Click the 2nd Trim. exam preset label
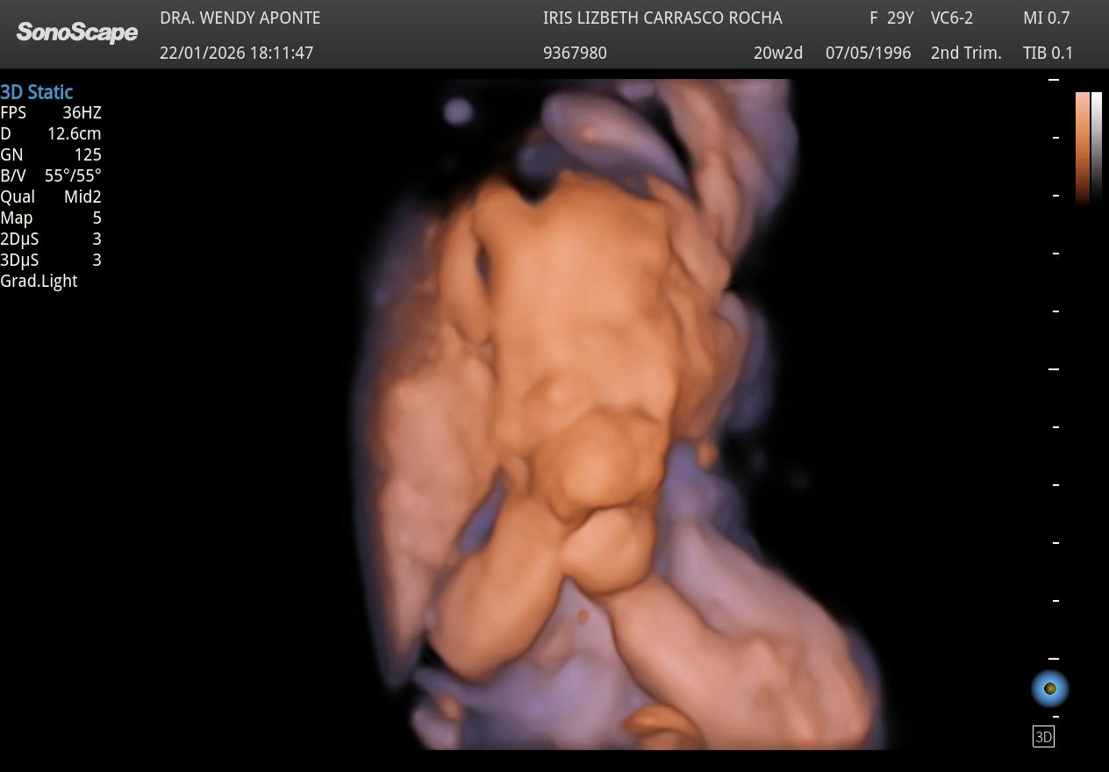The height and width of the screenshot is (772, 1109). 966,53
